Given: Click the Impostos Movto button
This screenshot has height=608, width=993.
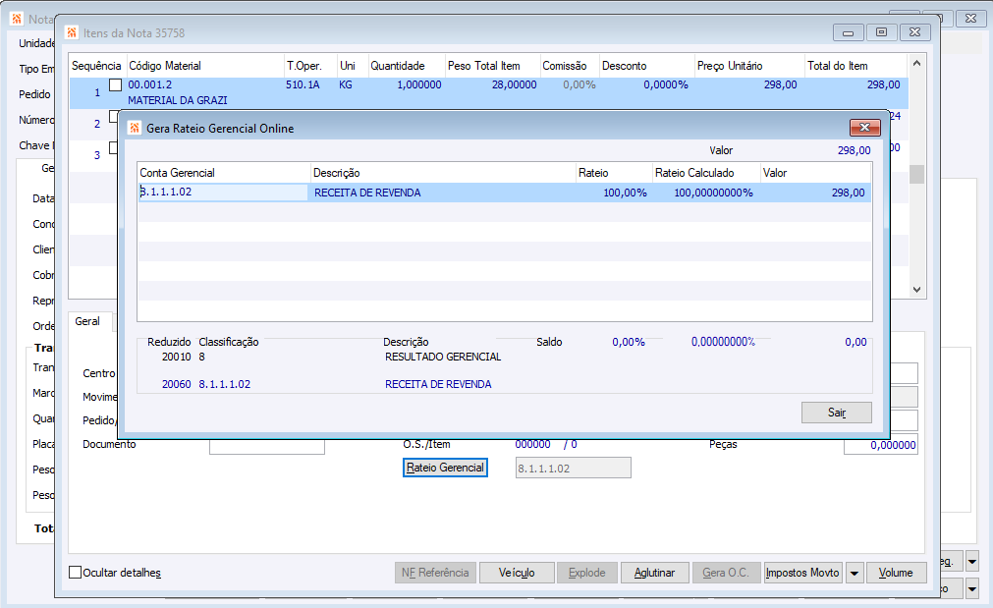Looking at the screenshot, I should pos(803,573).
